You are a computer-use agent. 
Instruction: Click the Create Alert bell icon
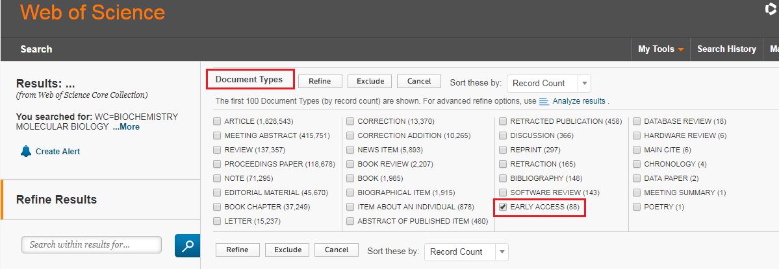click(26, 151)
